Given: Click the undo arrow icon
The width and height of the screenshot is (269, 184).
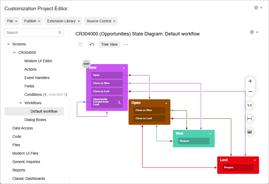Looking at the screenshot, I should click(92, 44).
